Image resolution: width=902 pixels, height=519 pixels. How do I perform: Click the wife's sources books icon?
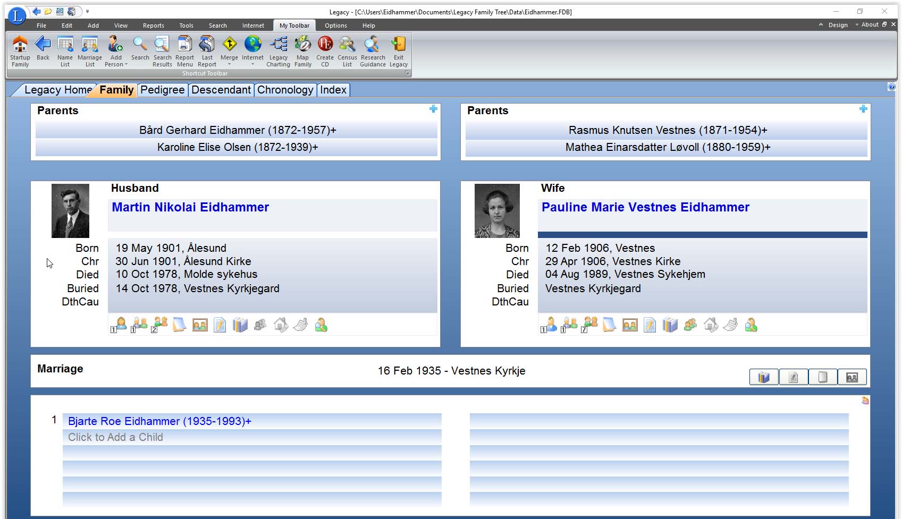click(x=670, y=325)
